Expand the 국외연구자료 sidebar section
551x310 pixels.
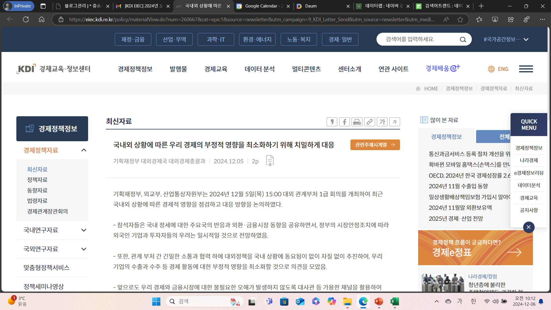[84, 249]
